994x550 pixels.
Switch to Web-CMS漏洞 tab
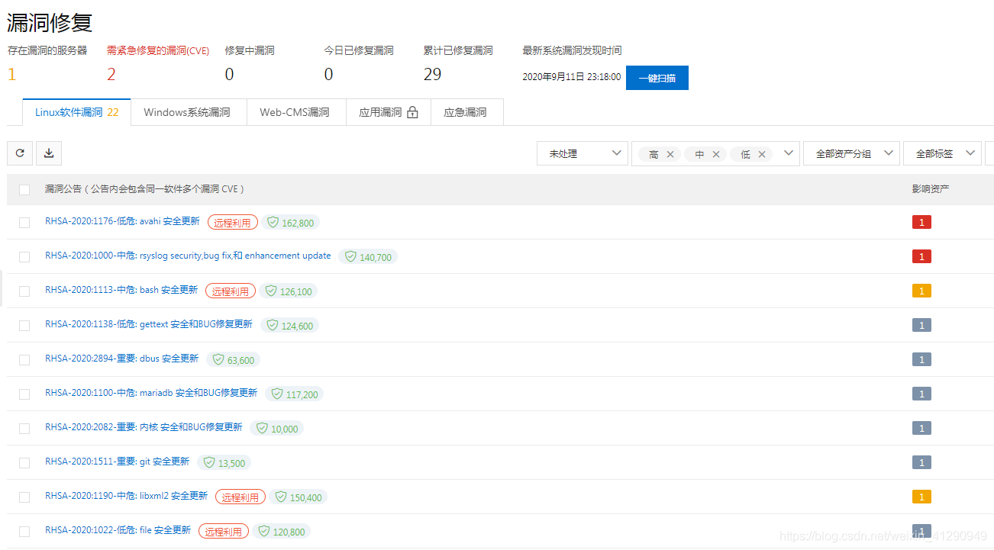pyautogui.click(x=295, y=112)
